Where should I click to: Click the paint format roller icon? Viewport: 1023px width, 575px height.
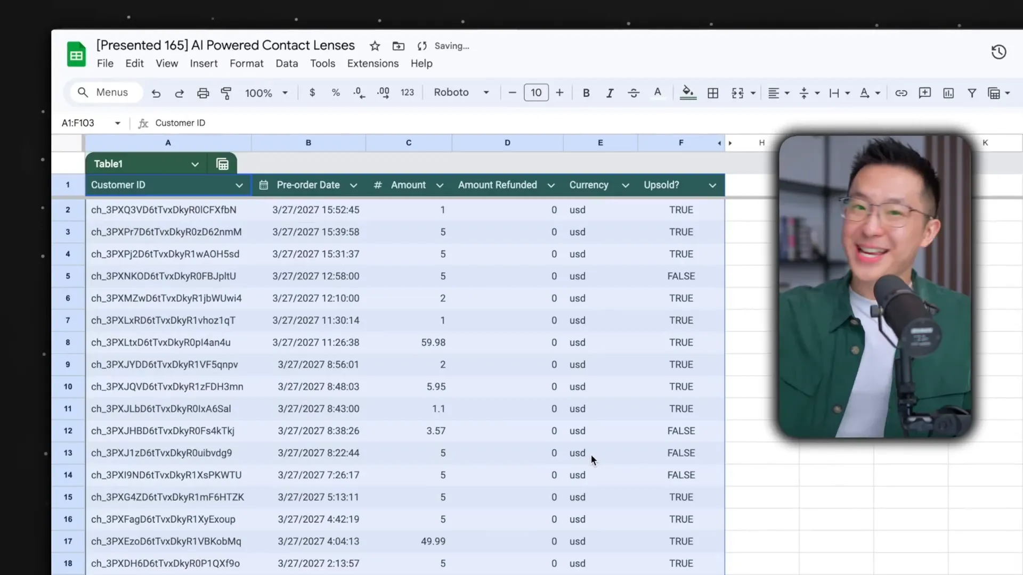coord(226,93)
